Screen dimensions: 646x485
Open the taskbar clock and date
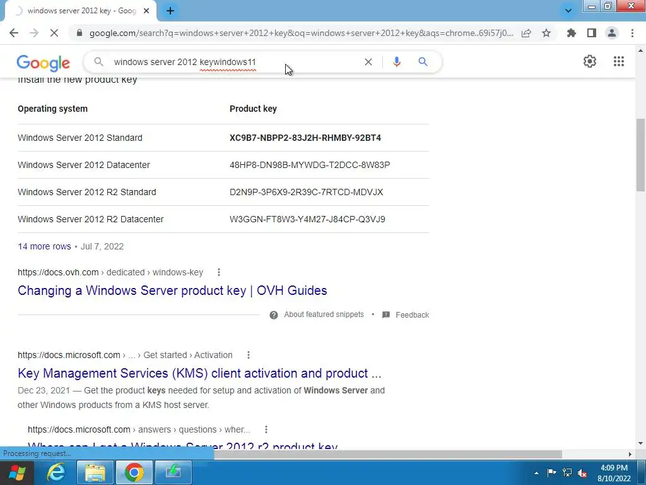[x=614, y=473]
